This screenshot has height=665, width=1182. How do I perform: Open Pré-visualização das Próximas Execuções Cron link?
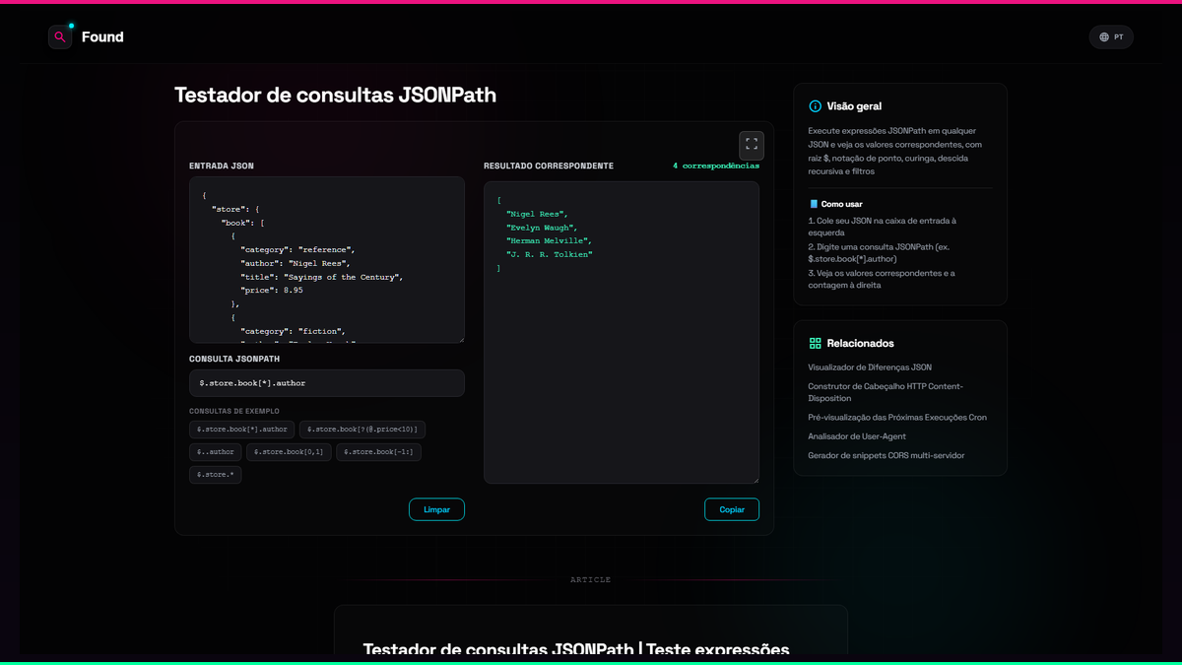[897, 418]
